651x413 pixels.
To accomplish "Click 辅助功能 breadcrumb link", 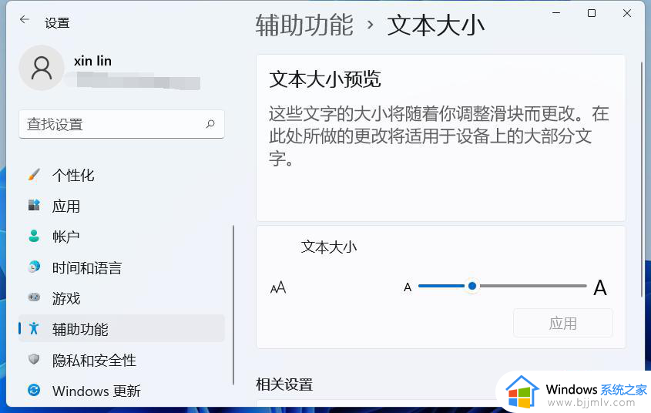I will (304, 25).
